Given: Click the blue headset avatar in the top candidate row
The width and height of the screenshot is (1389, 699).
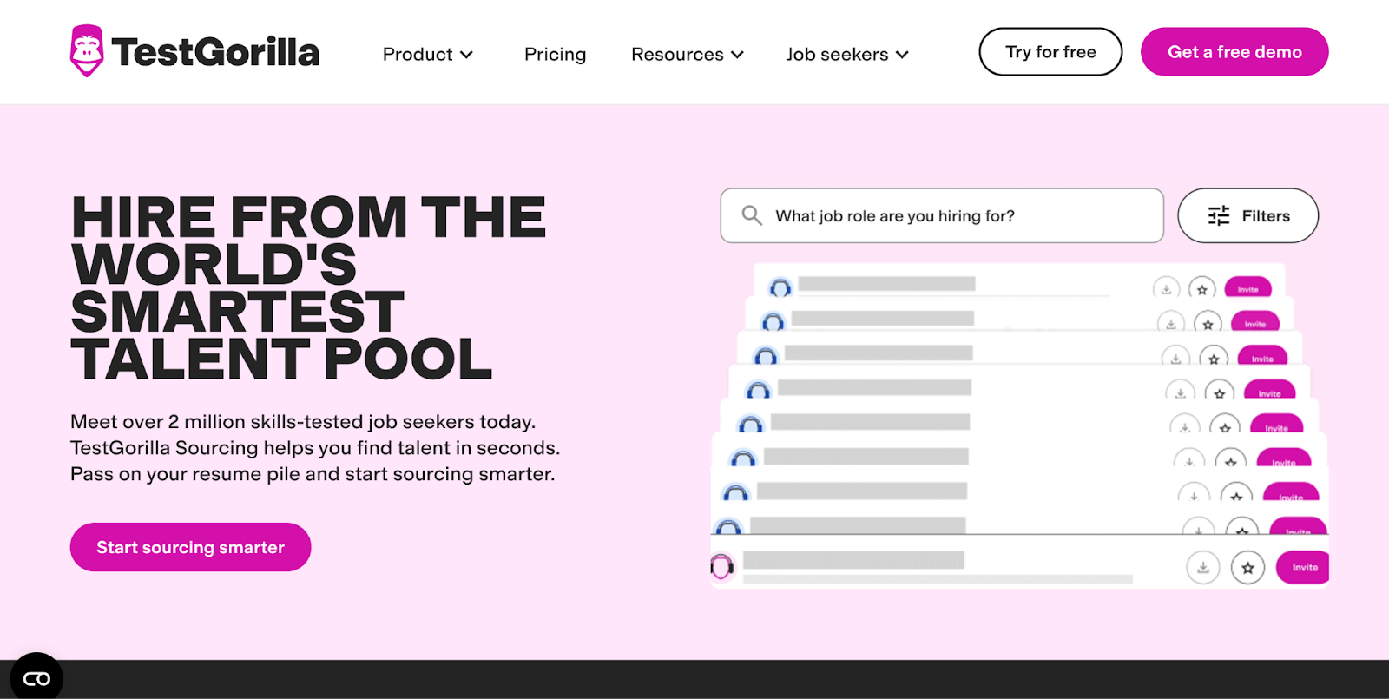Looking at the screenshot, I should click(780, 287).
